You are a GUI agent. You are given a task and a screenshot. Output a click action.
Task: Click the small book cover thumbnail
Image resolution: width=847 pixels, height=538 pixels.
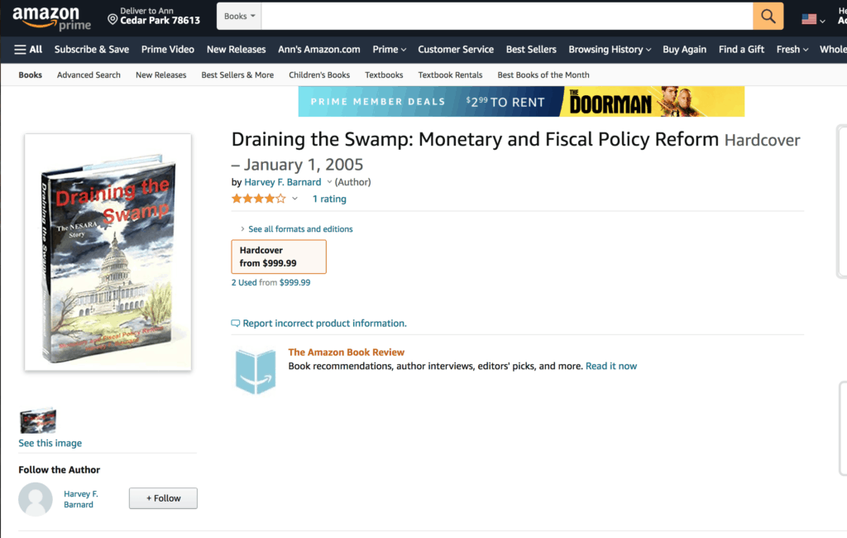coord(38,420)
